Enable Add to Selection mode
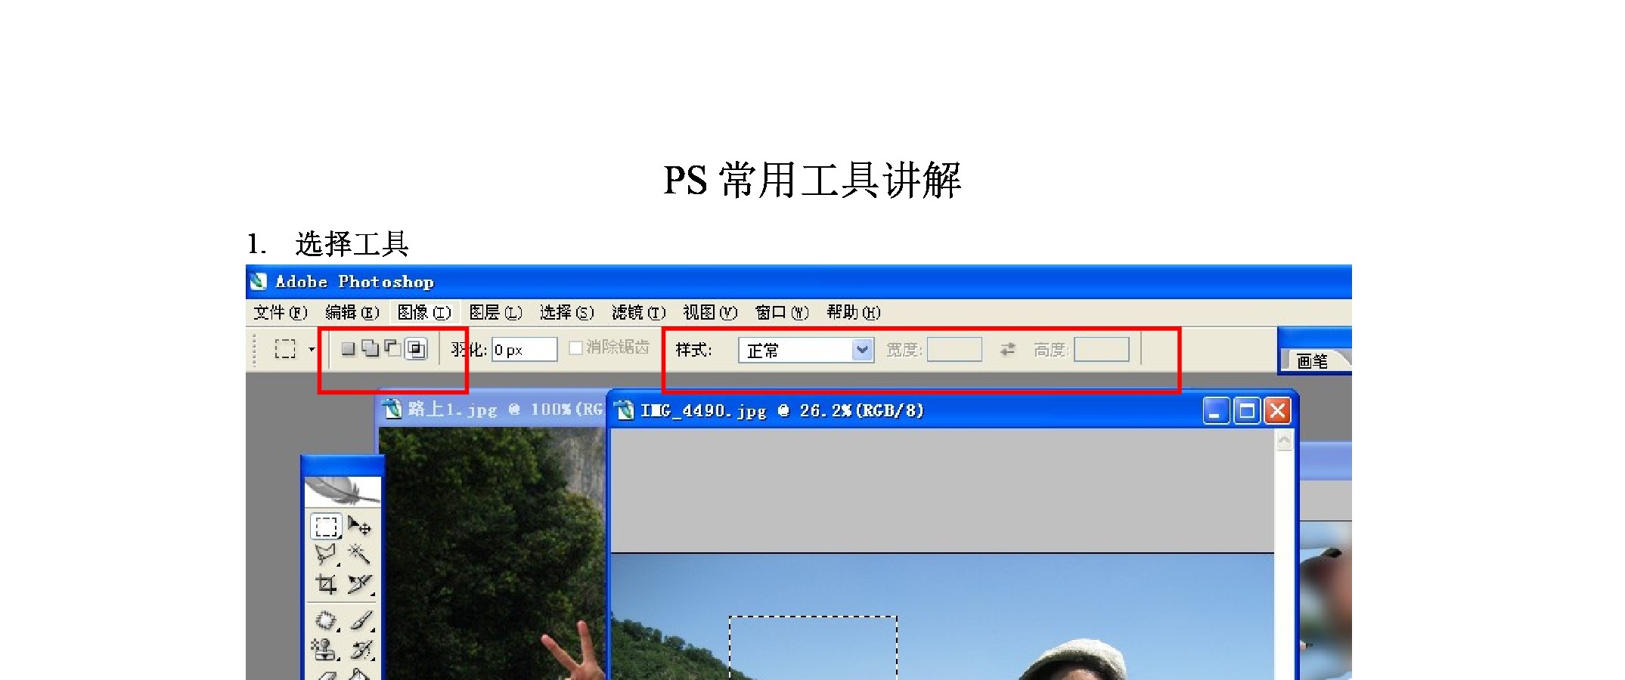This screenshot has height=680, width=1625. pos(371,349)
